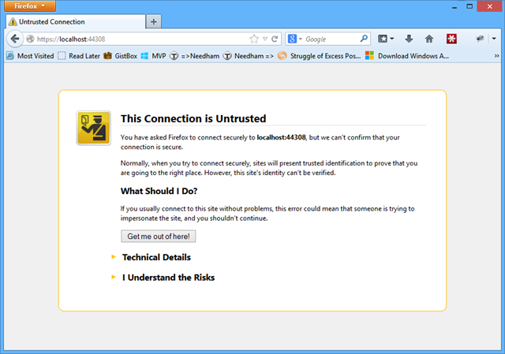505x354 pixels.
Task: Open the Most Visited bookmarks folder
Action: click(30, 56)
